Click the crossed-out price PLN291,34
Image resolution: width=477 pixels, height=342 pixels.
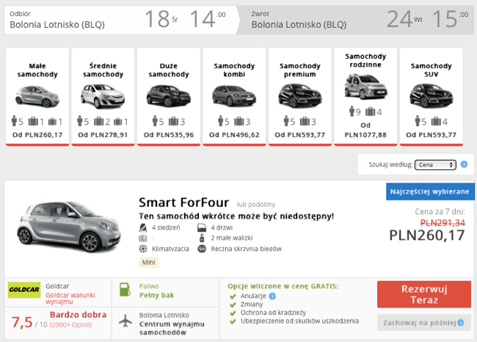tap(443, 223)
